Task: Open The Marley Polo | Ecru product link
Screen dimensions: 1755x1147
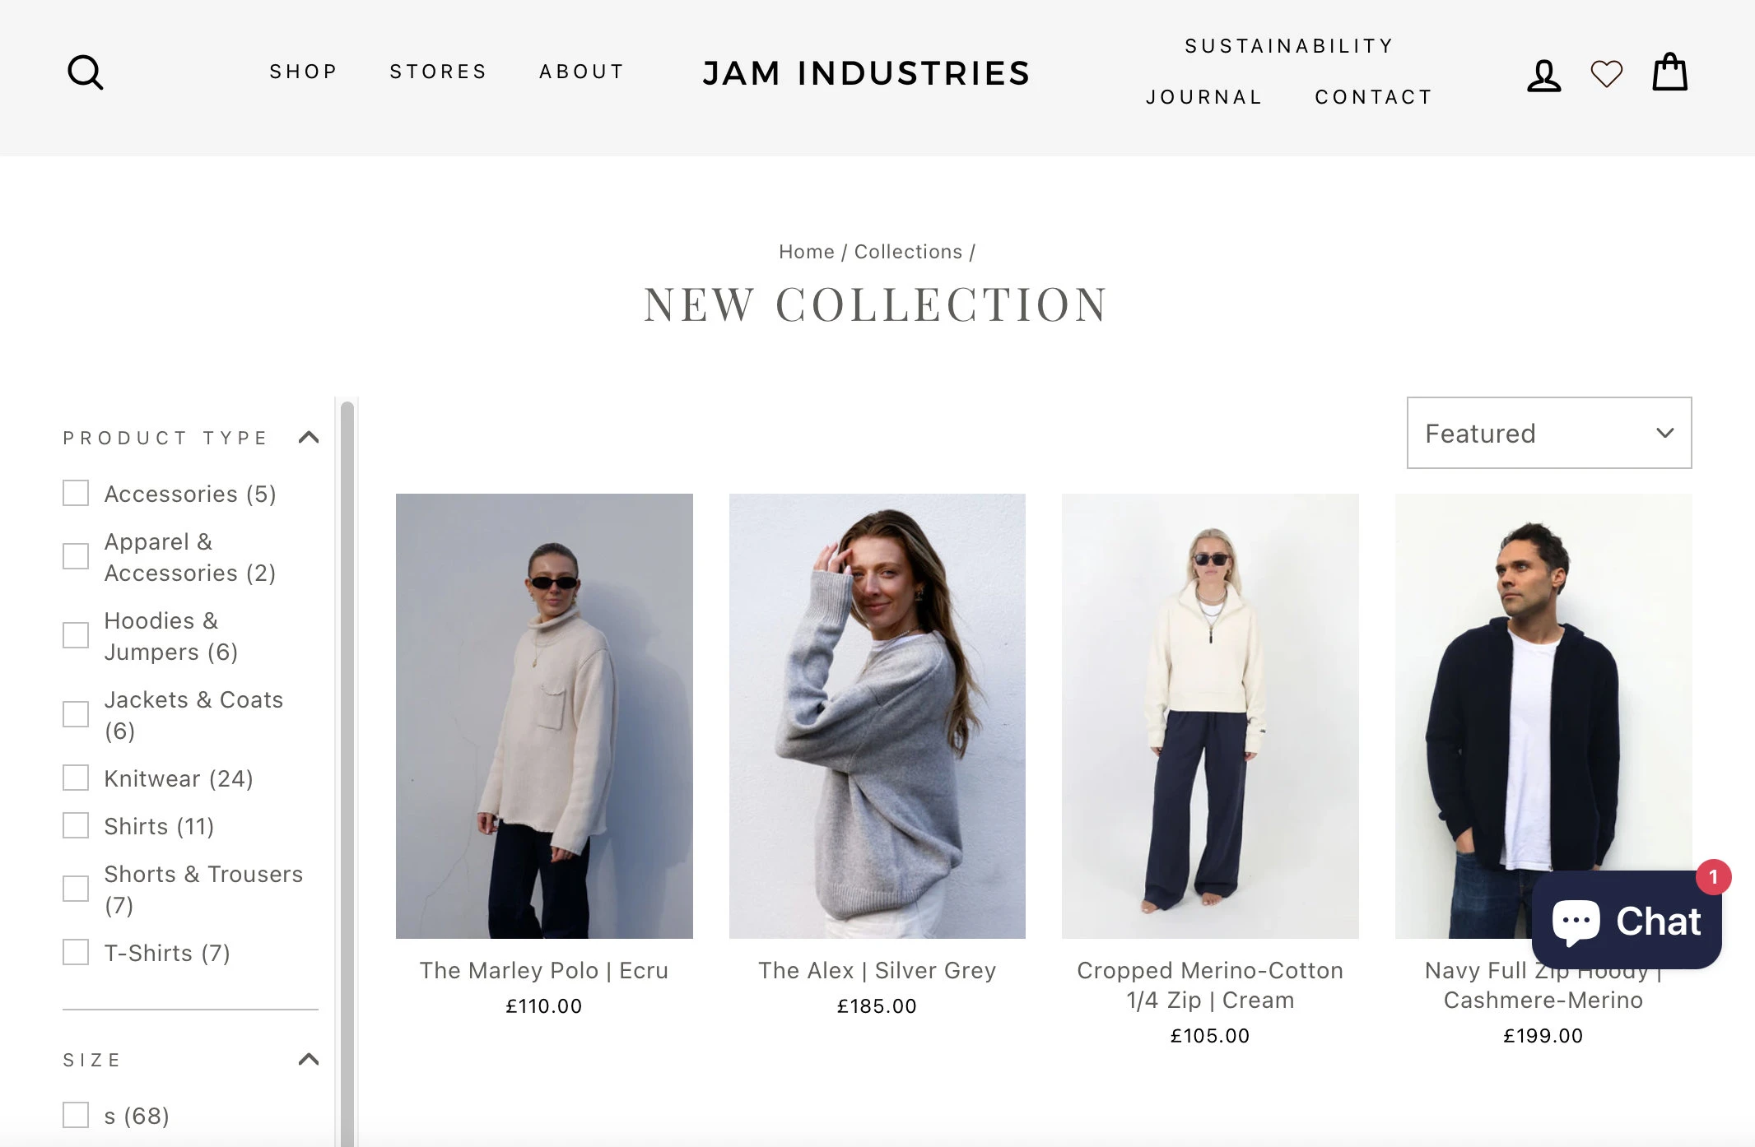Action: 544,971
